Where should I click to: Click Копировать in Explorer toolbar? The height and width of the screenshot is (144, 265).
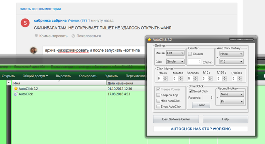point(88,76)
